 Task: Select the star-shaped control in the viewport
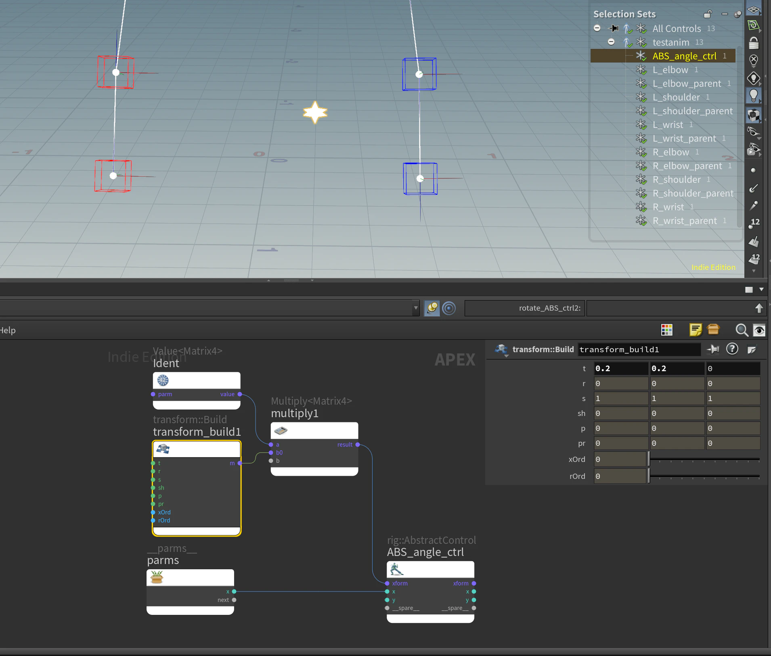[x=315, y=112]
